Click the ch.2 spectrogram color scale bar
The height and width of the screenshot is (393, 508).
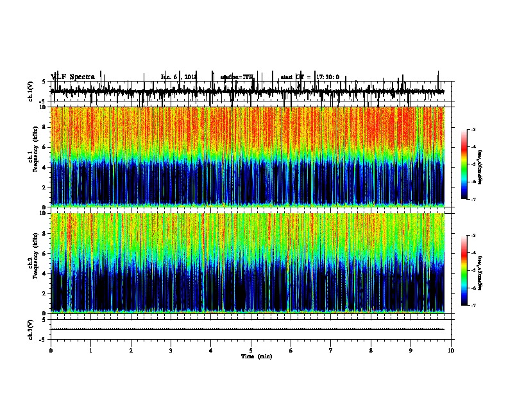[464, 270]
